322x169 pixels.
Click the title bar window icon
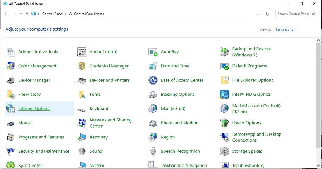tap(5, 4)
